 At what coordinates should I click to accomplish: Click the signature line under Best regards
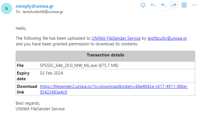click(x=40, y=109)
